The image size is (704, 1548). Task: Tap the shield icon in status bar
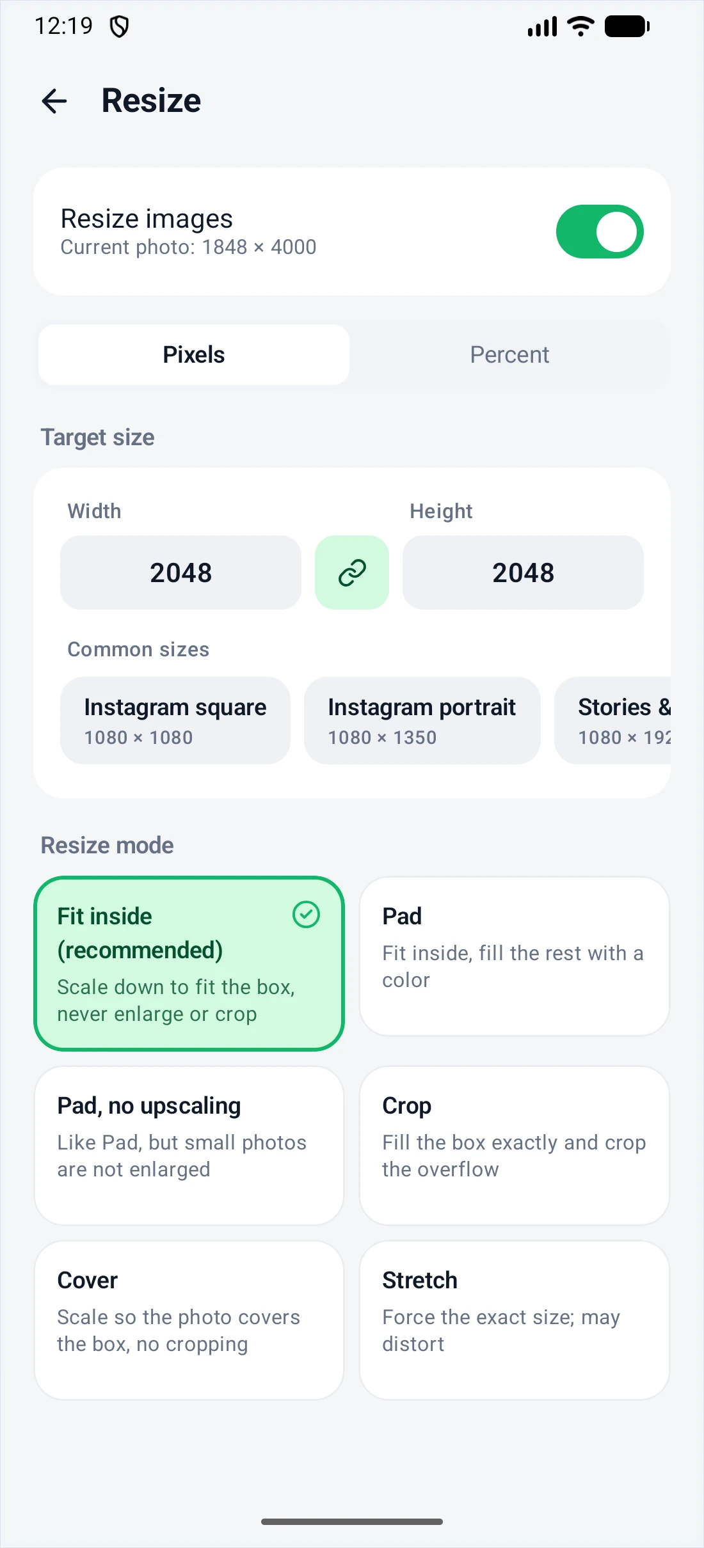(x=119, y=27)
